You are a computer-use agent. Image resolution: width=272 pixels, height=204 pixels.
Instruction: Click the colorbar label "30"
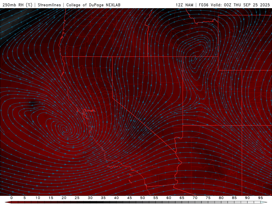(90, 198)
